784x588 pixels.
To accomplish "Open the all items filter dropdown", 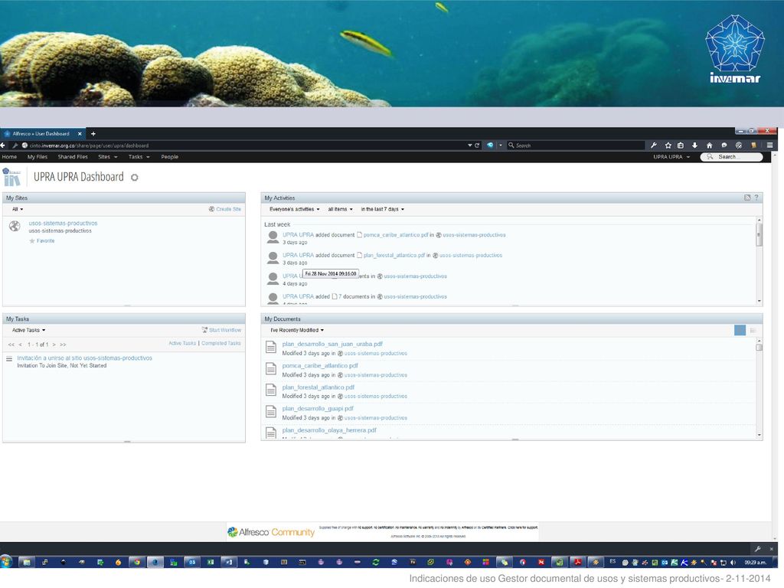I will pyautogui.click(x=340, y=209).
